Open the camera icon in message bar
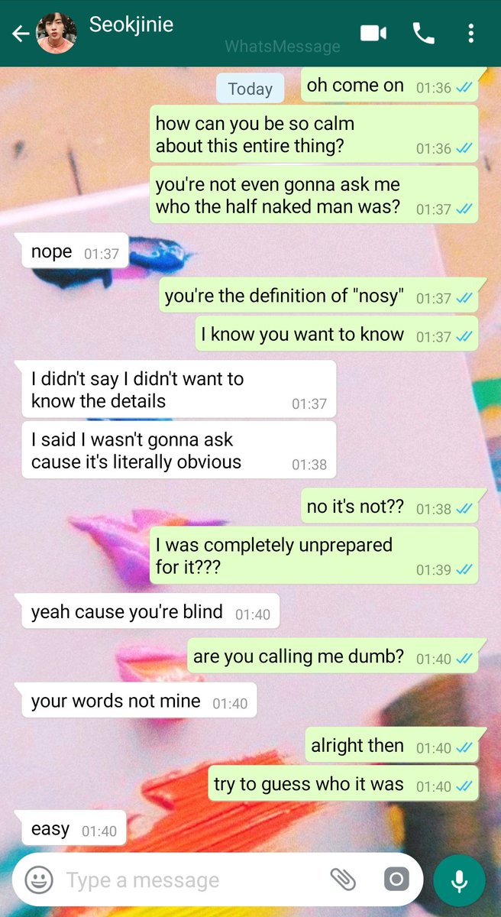This screenshot has height=917, width=501. pos(396,880)
